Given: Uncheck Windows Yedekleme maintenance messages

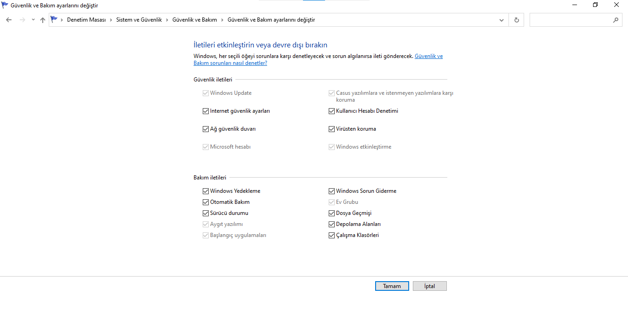Looking at the screenshot, I should coord(206,191).
